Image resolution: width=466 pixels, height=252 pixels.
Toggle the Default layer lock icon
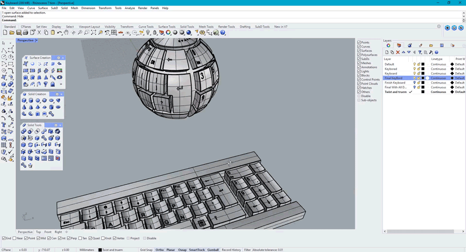click(x=418, y=64)
